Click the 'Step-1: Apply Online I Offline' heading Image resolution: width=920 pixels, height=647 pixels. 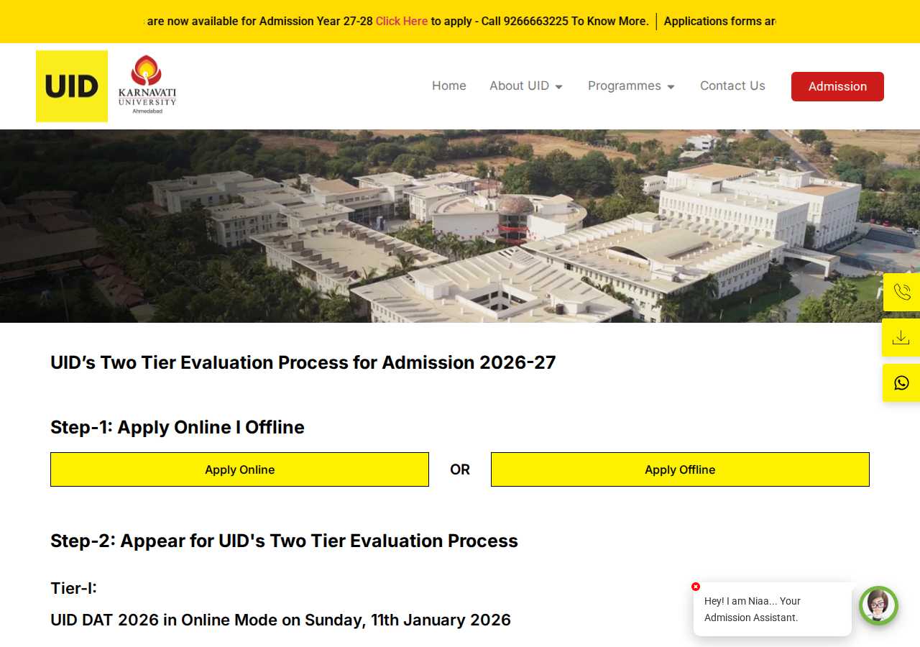click(178, 427)
